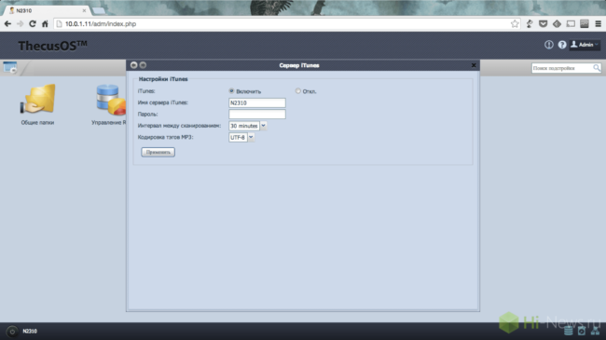
Task: Click the cast screen extension icon
Action: pos(571,24)
